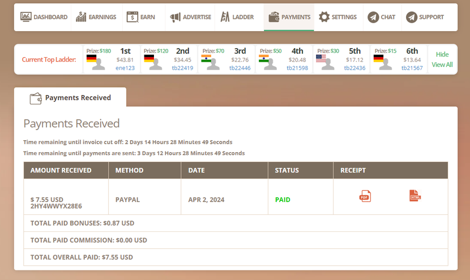Click the Earnings bar chart icon
This screenshot has width=470, height=280.
pos(81,17)
